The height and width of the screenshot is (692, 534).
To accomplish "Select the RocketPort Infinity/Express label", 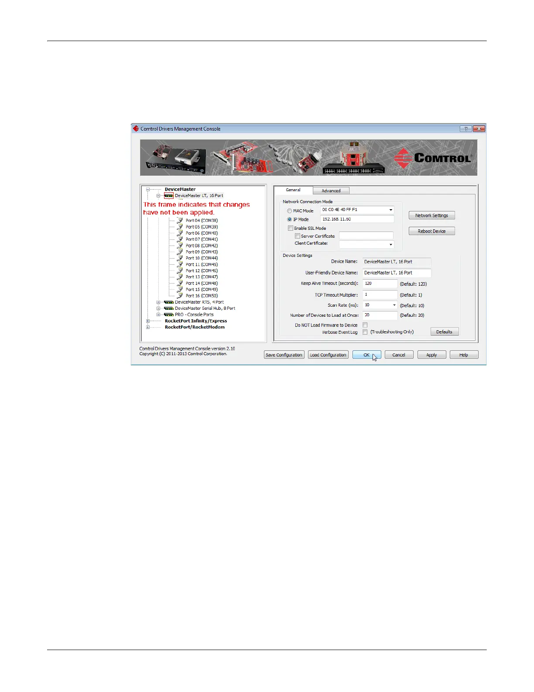I will click(196, 321).
